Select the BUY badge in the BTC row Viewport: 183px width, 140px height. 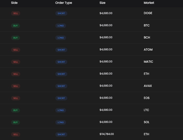coord(15,26)
